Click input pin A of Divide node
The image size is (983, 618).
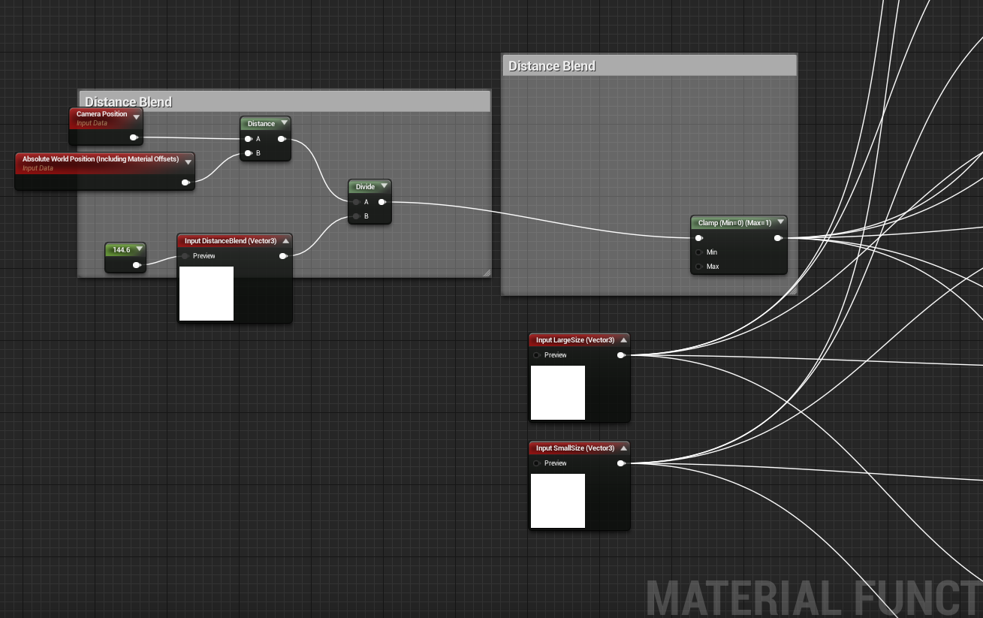tap(356, 202)
